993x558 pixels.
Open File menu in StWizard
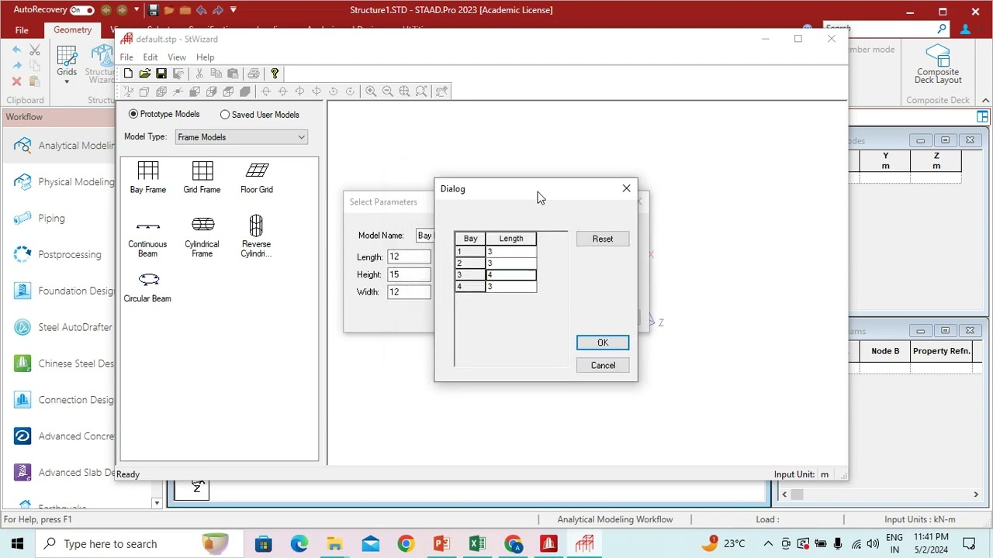coord(126,57)
